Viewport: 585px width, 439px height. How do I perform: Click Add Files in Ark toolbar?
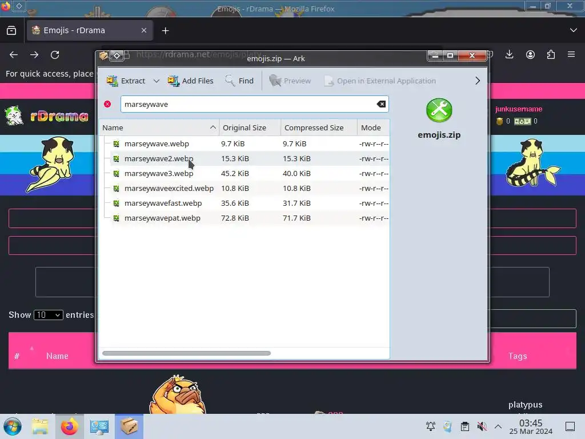pyautogui.click(x=191, y=81)
